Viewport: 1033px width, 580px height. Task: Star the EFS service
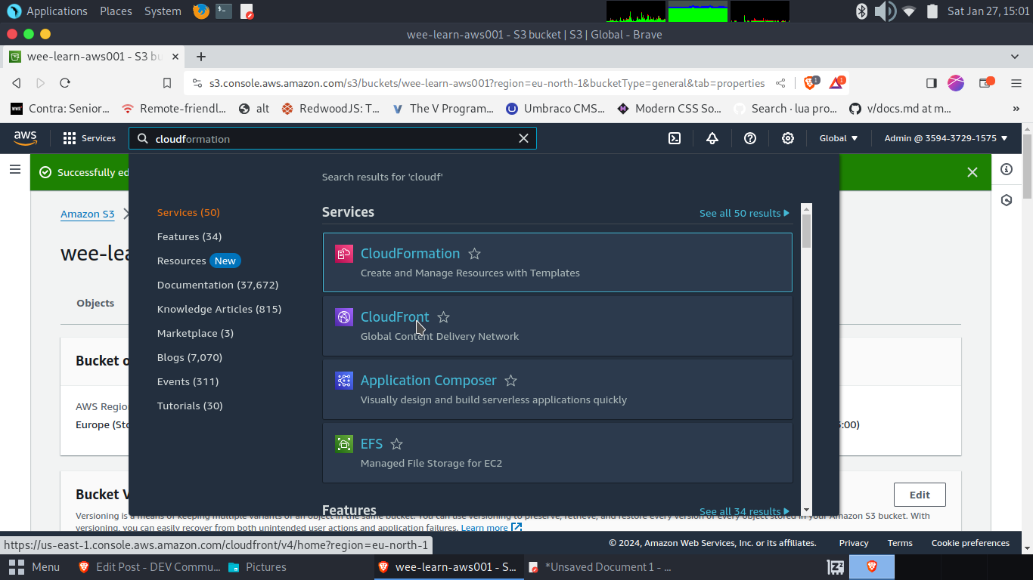(x=396, y=444)
